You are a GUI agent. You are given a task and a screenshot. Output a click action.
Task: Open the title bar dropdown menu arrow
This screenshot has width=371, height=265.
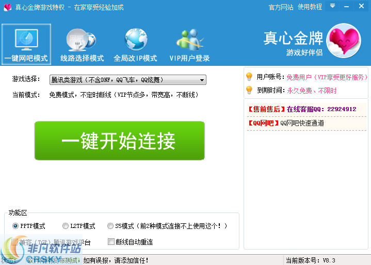pyautogui.click(x=332, y=6)
